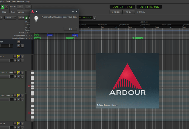Click the tempo 101.000 button
189x129 pixels.
(116, 12)
